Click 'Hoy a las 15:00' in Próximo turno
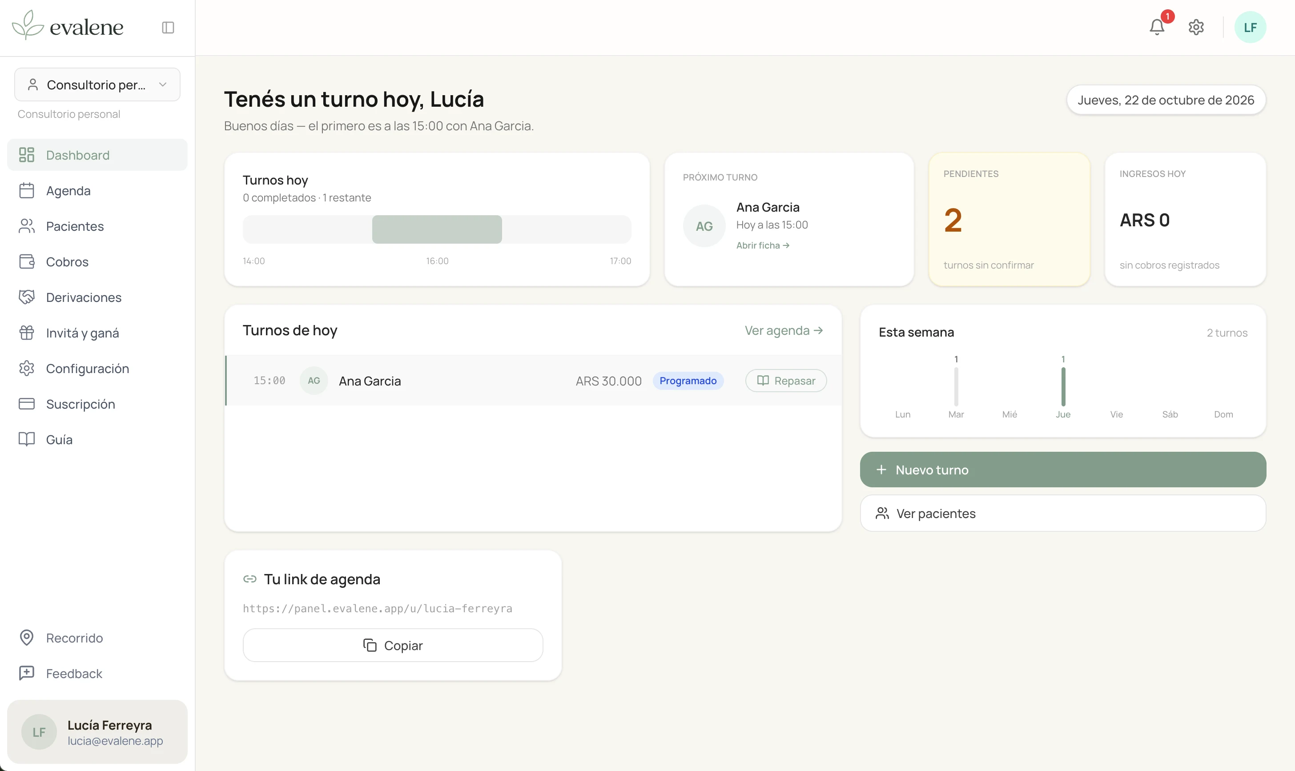The width and height of the screenshot is (1295, 771). click(x=772, y=225)
